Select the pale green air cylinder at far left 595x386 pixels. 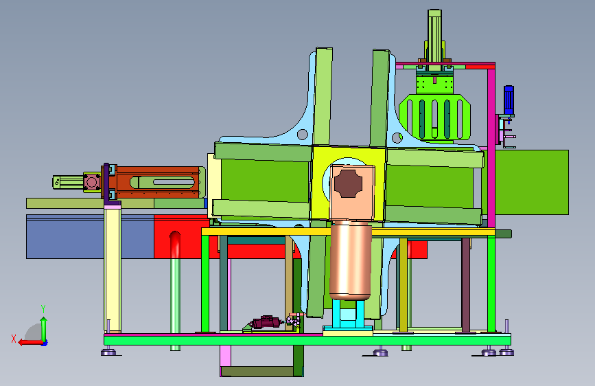(x=68, y=182)
